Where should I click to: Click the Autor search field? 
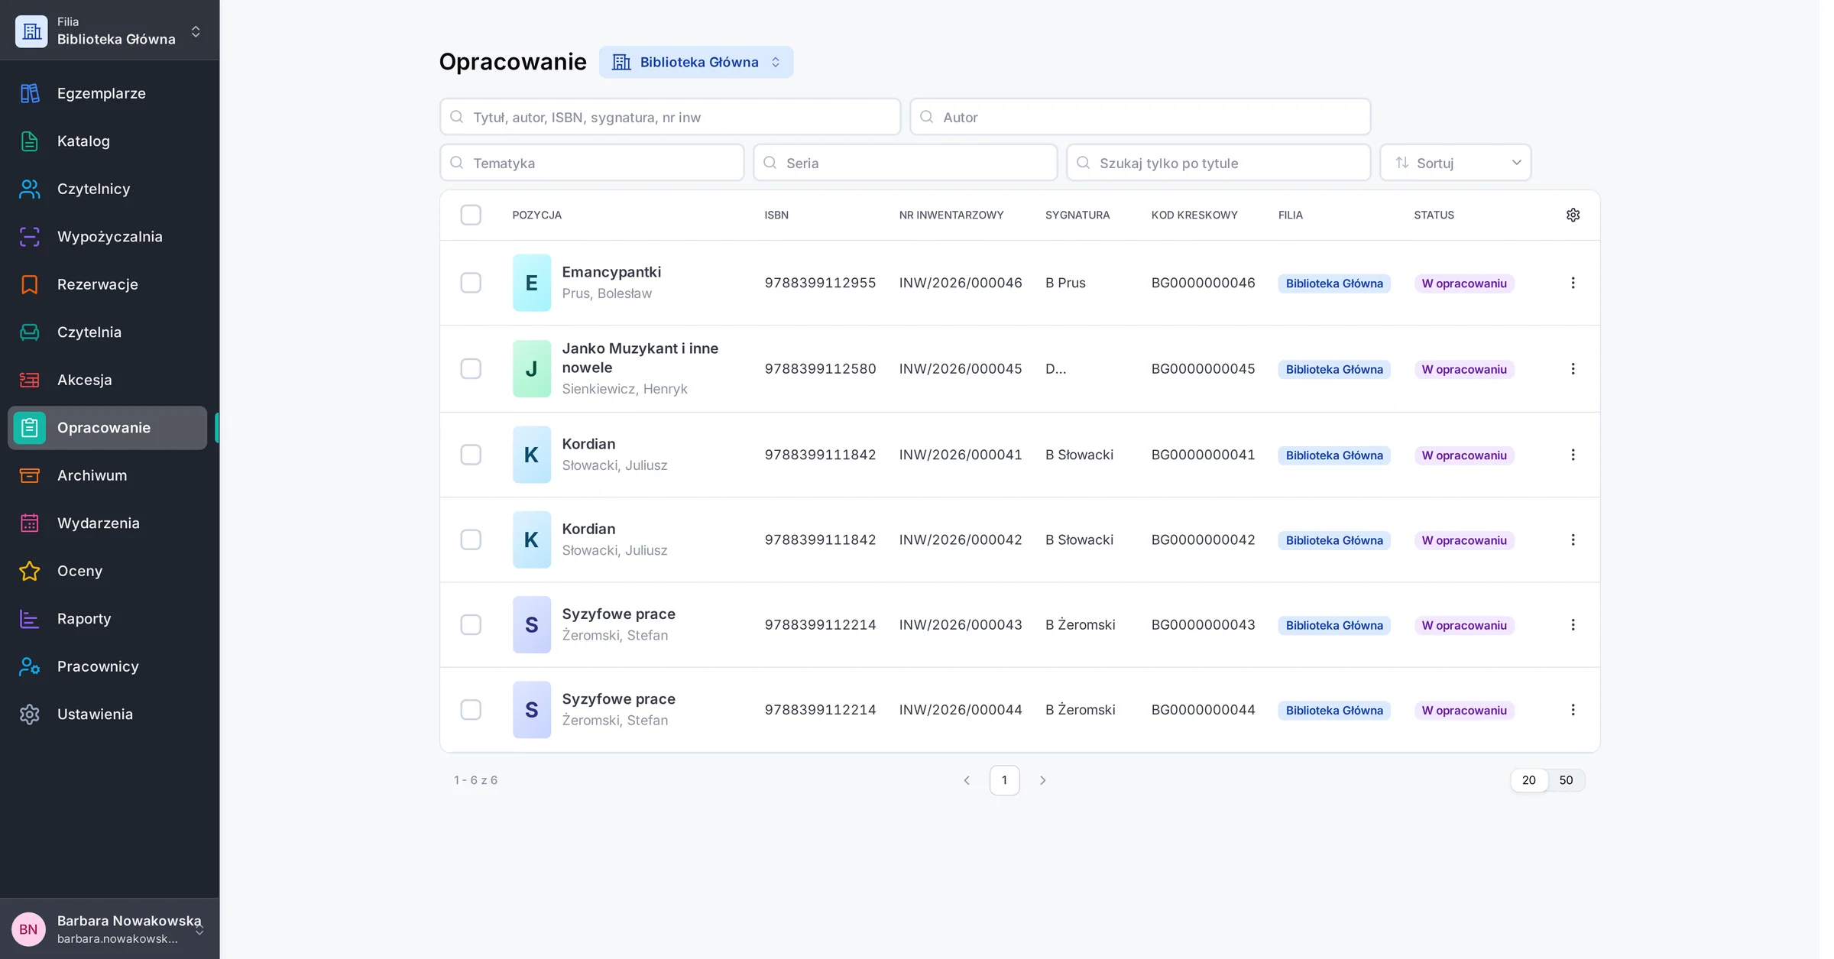point(1140,117)
